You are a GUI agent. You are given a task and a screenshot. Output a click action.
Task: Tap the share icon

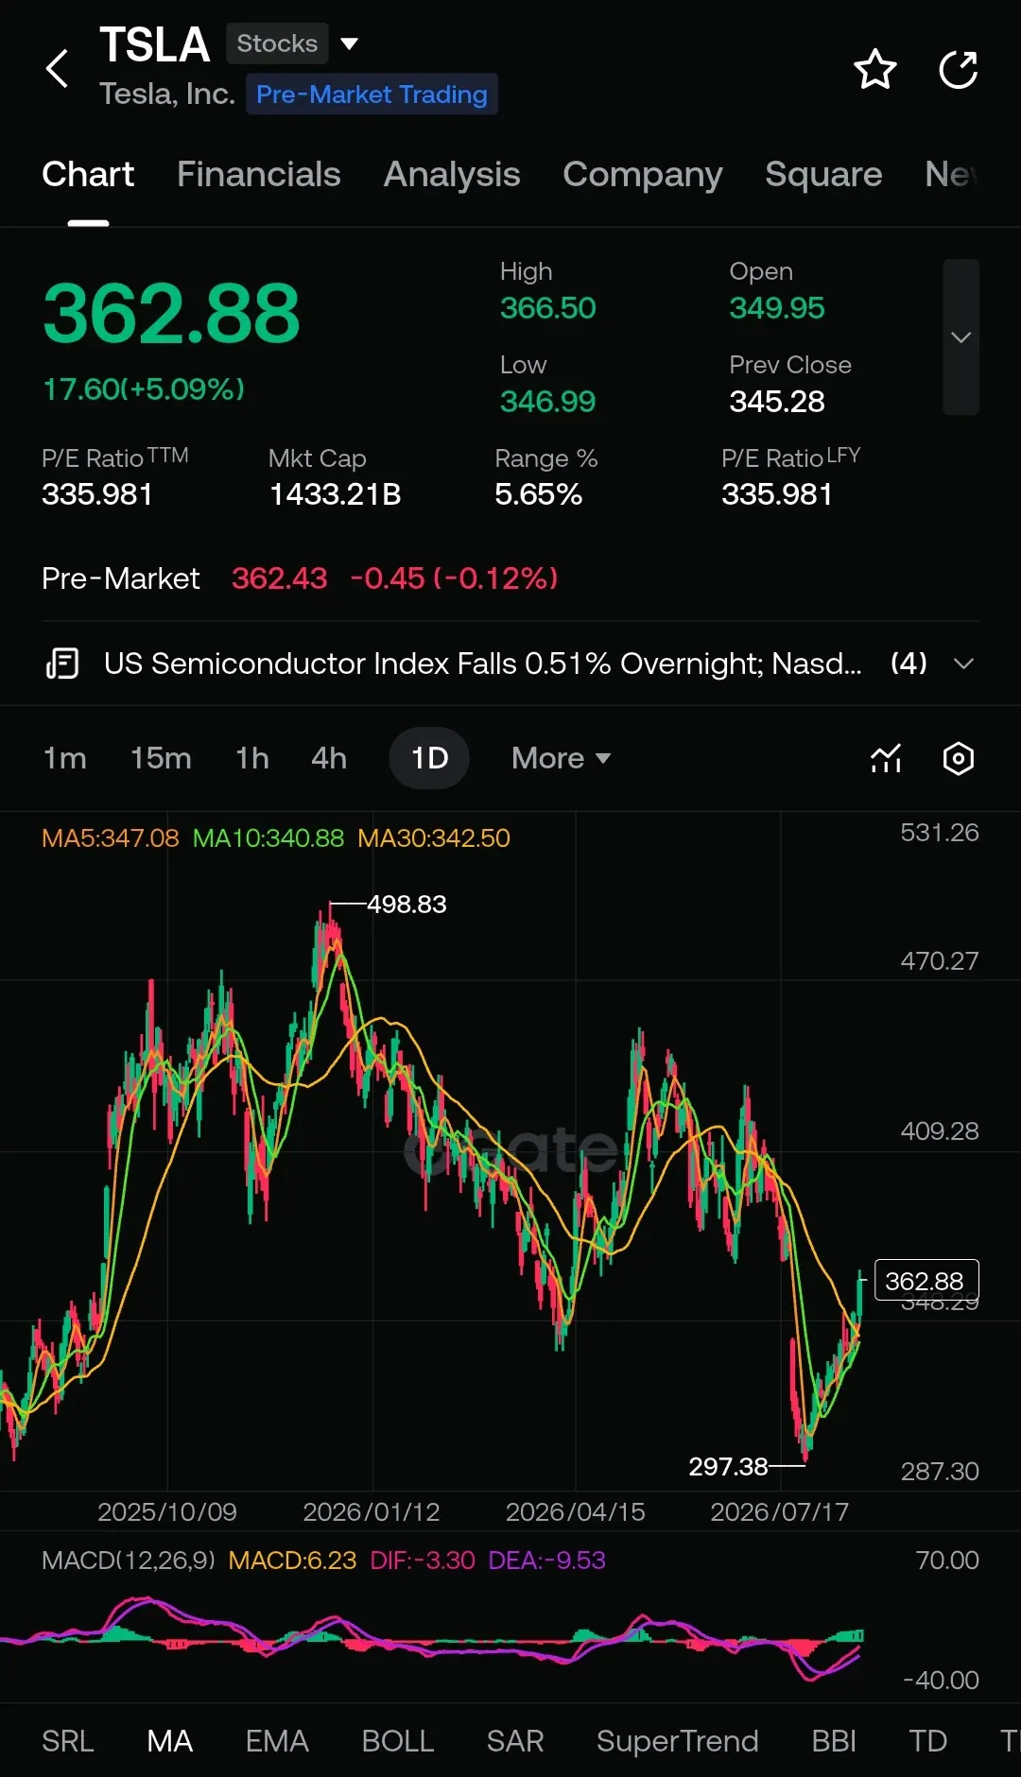pos(958,69)
